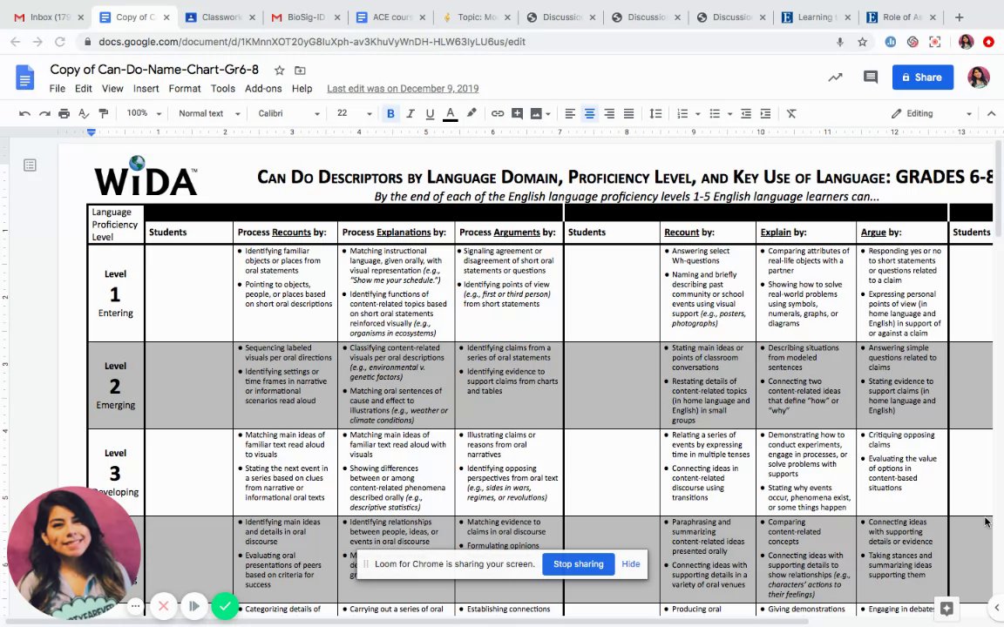
Task: Select Center align
Action: [590, 113]
